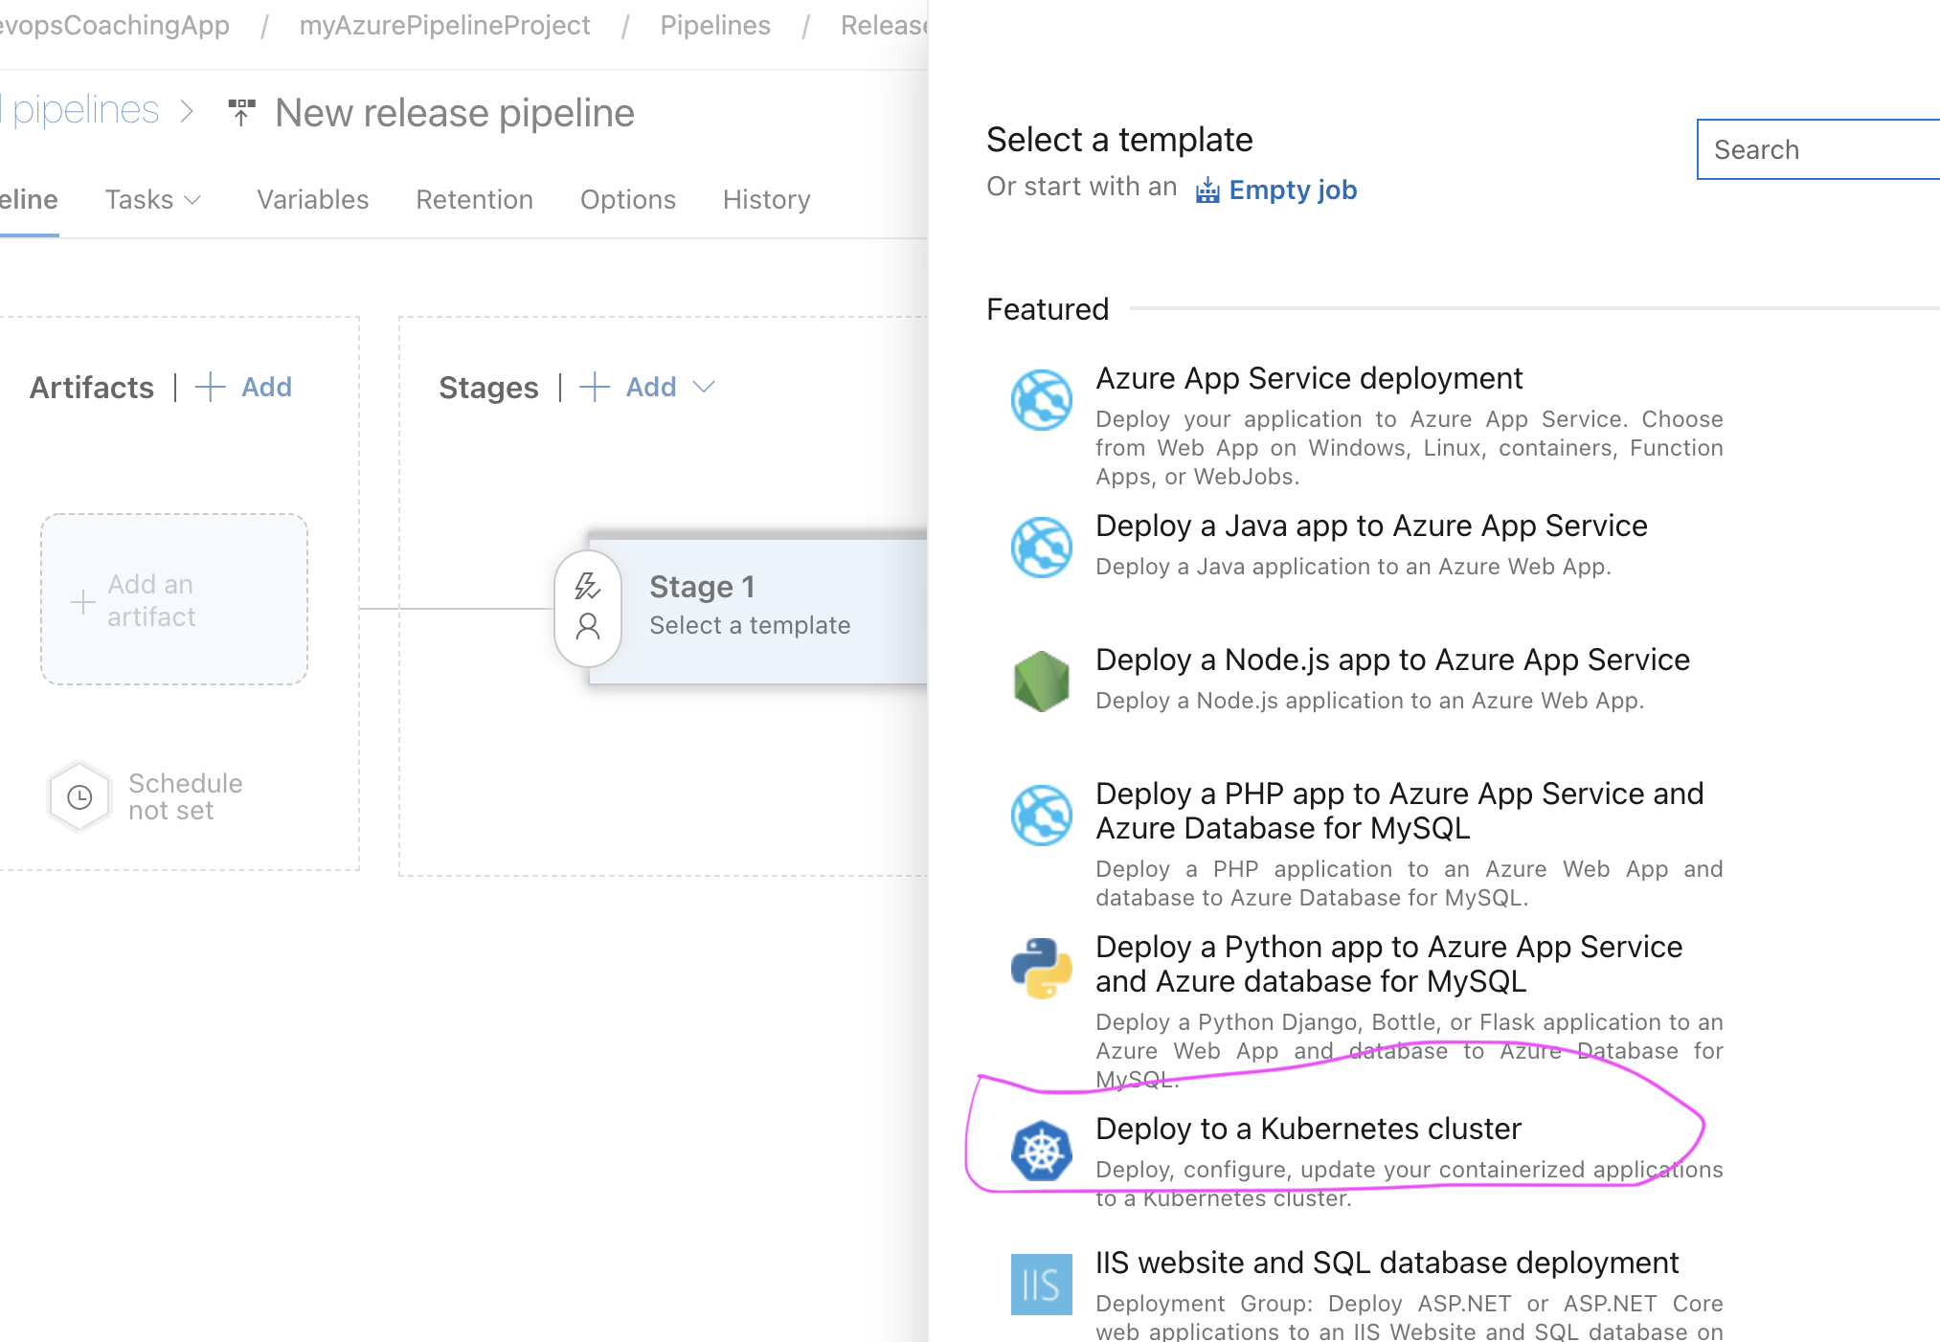This screenshot has width=1940, height=1342.
Task: Click the release pipeline icon beside title
Action: coord(241,112)
